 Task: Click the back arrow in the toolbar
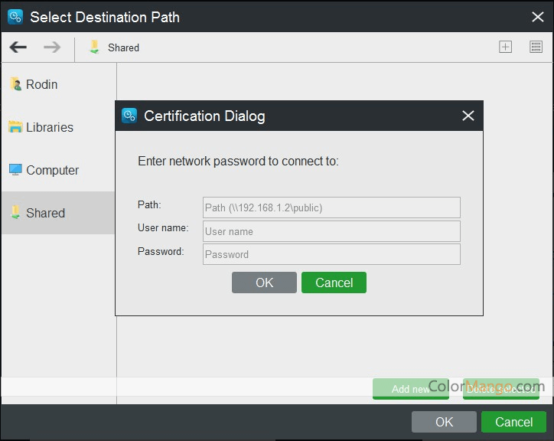pyautogui.click(x=18, y=47)
